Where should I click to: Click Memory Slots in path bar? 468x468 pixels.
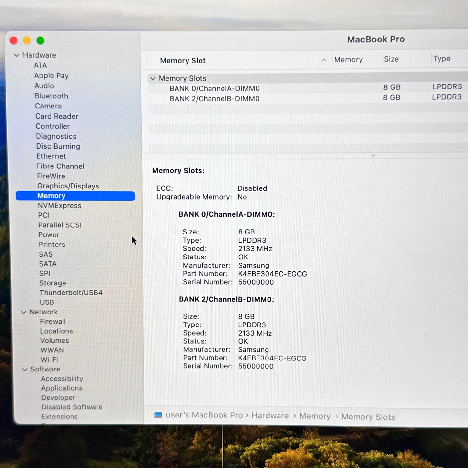click(368, 417)
